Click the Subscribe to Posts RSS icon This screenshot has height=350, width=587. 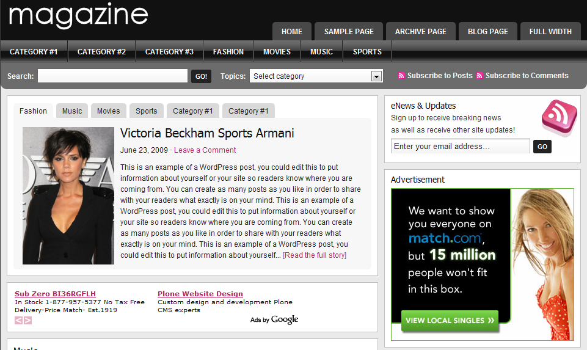pos(401,76)
